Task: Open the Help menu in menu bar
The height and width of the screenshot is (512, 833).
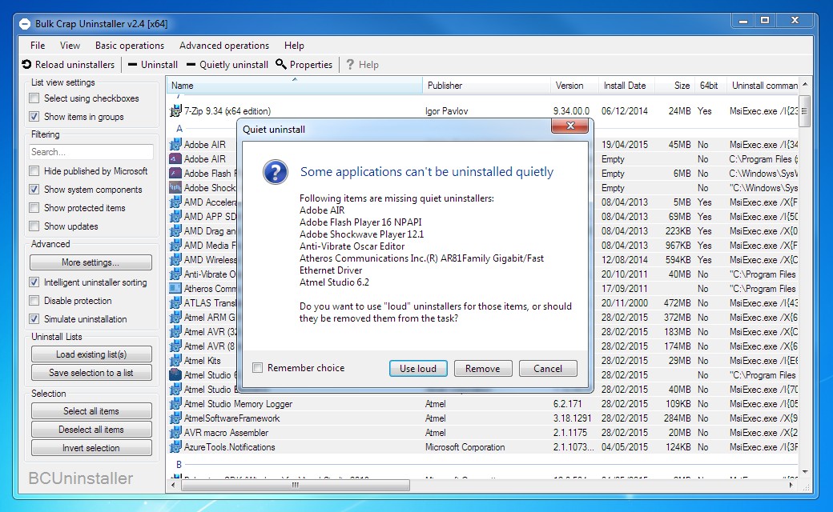Action: tap(294, 46)
